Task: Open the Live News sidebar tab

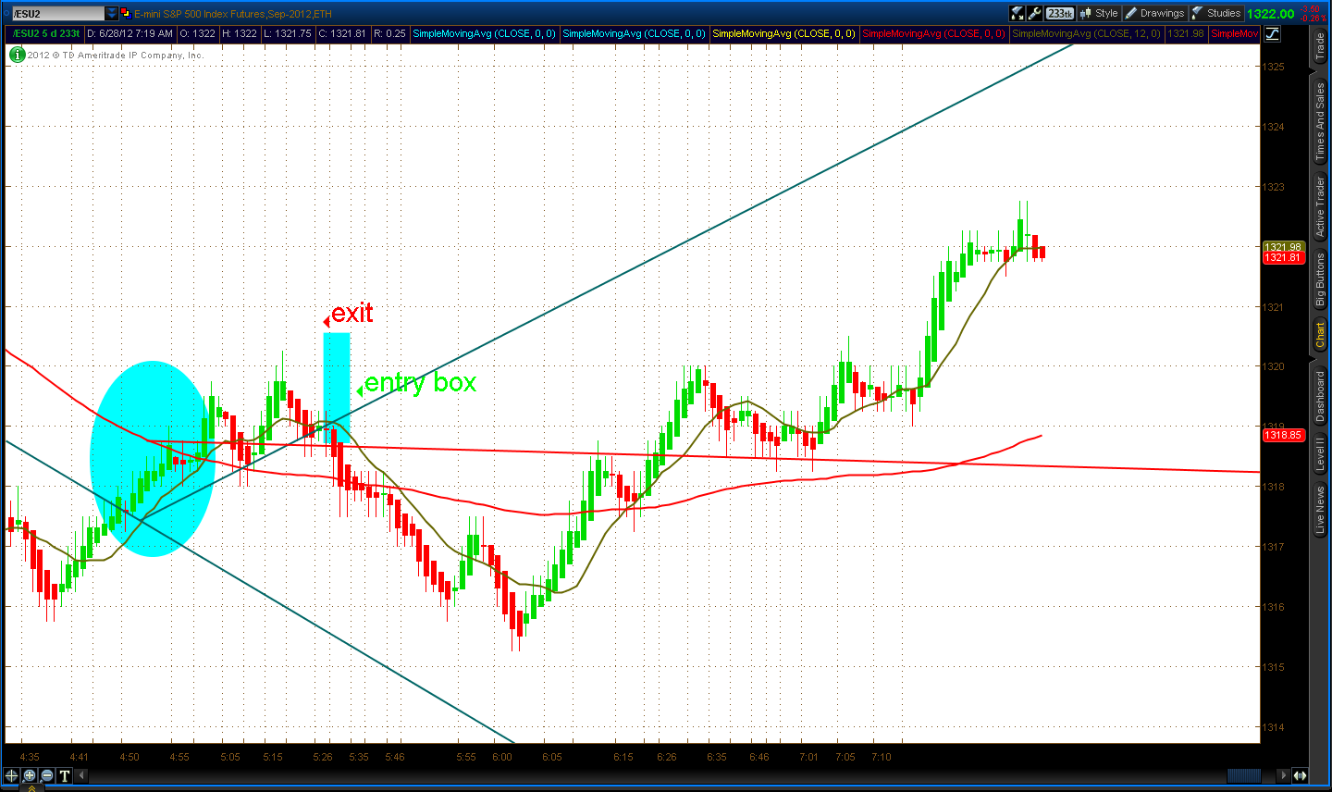Action: (1321, 510)
